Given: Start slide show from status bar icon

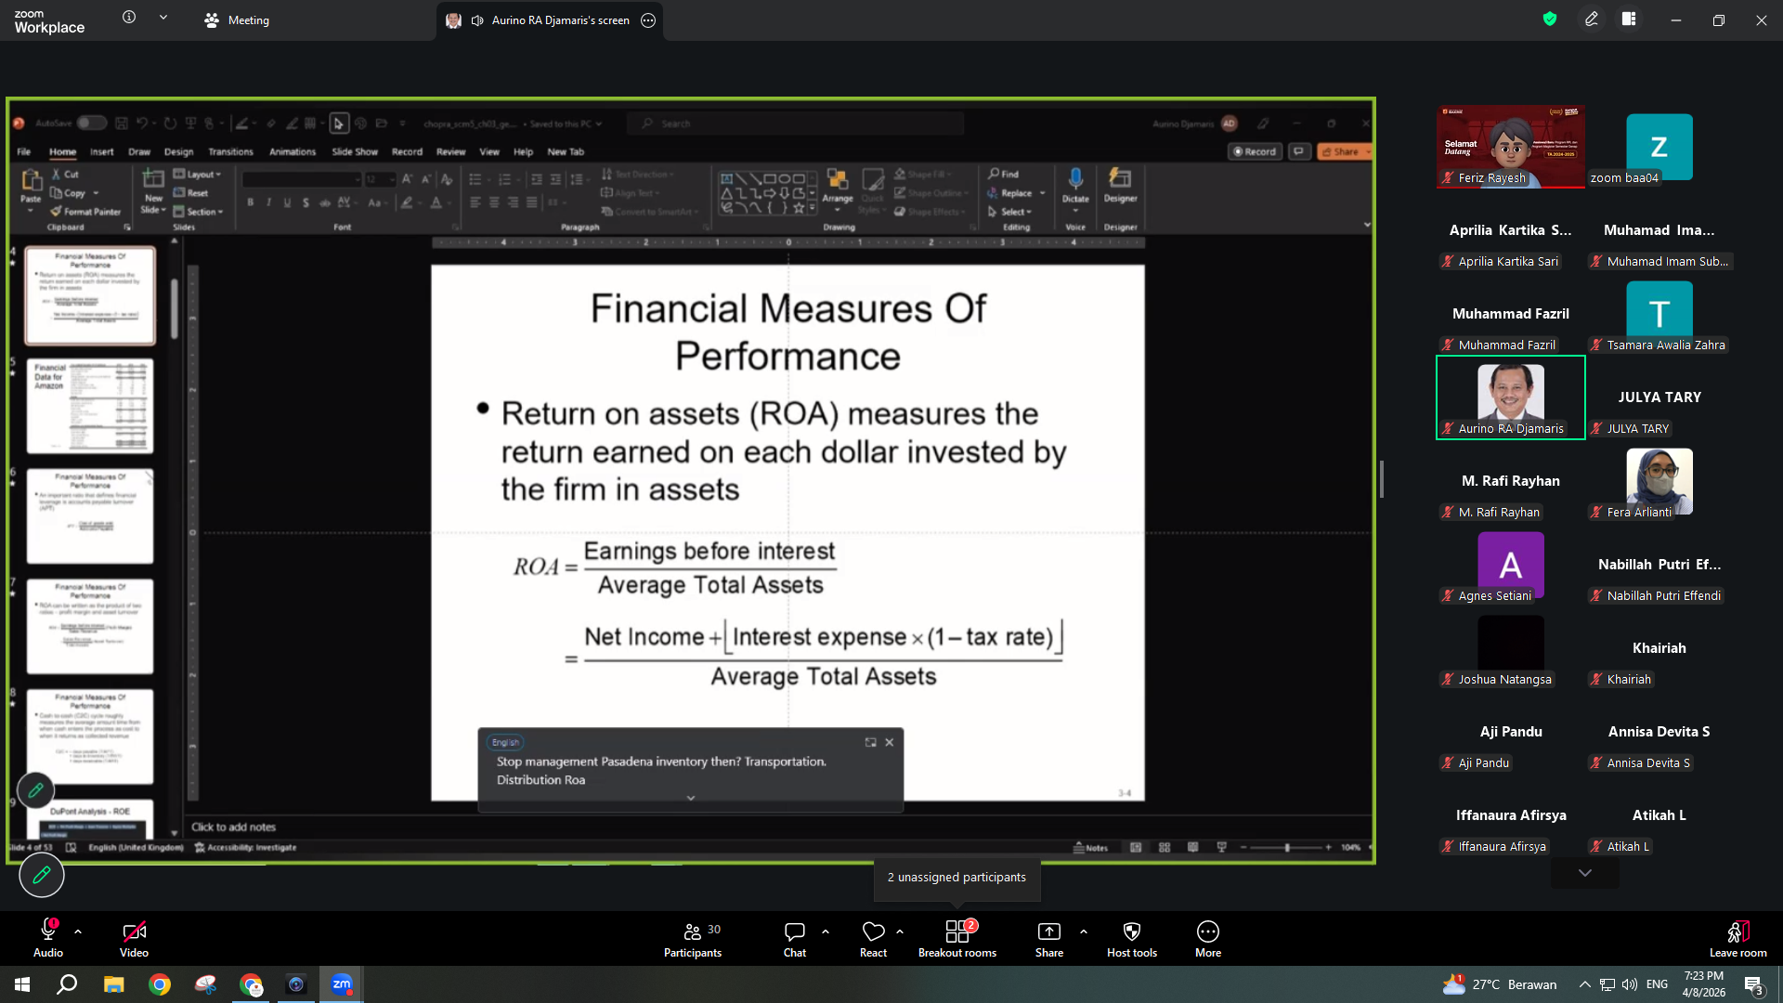Looking at the screenshot, I should tap(1221, 847).
